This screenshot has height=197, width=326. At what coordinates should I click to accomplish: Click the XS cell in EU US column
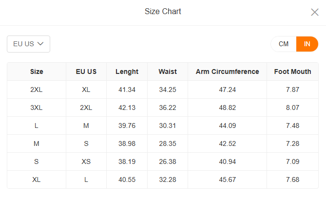click(86, 161)
